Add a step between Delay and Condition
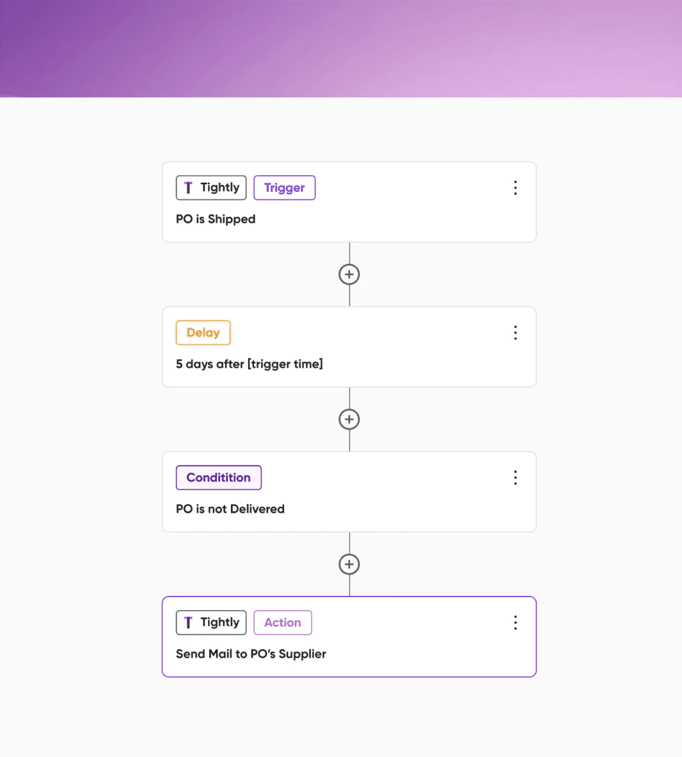The width and height of the screenshot is (682, 757). (x=349, y=419)
